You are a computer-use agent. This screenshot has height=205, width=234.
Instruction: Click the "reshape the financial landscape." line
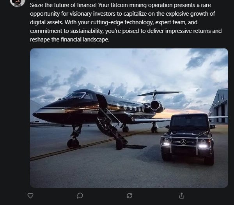(69, 40)
